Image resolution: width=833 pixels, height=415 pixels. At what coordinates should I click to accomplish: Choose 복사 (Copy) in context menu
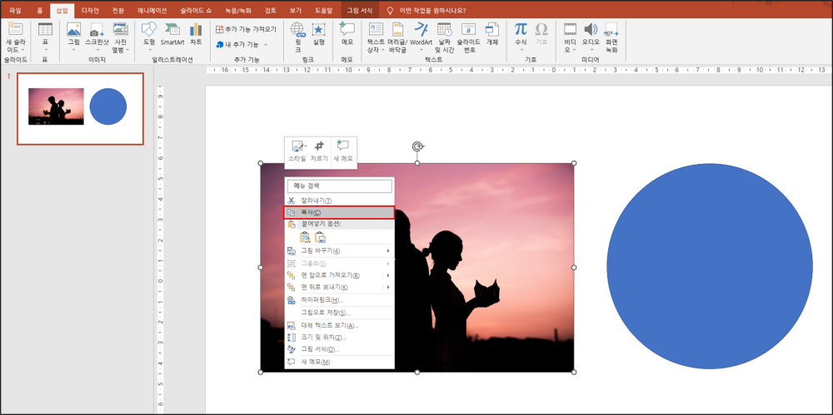pos(340,212)
